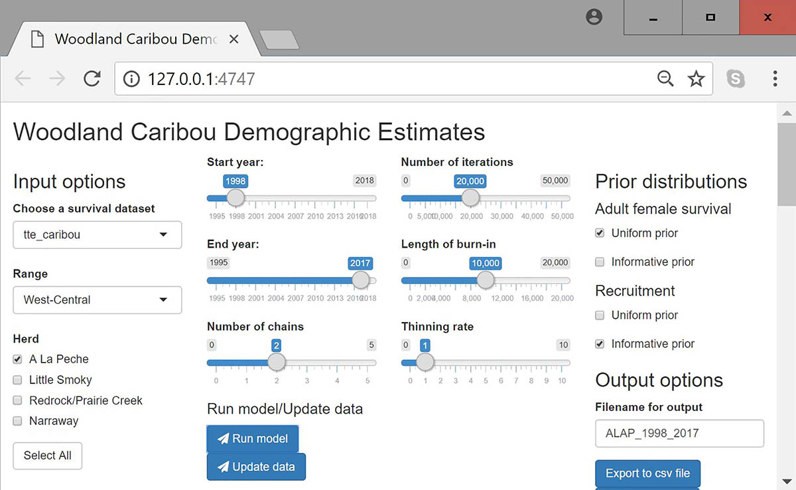Viewport: 796px width, 490px height.
Task: Click the browser forward arrow
Action: pyautogui.click(x=58, y=79)
